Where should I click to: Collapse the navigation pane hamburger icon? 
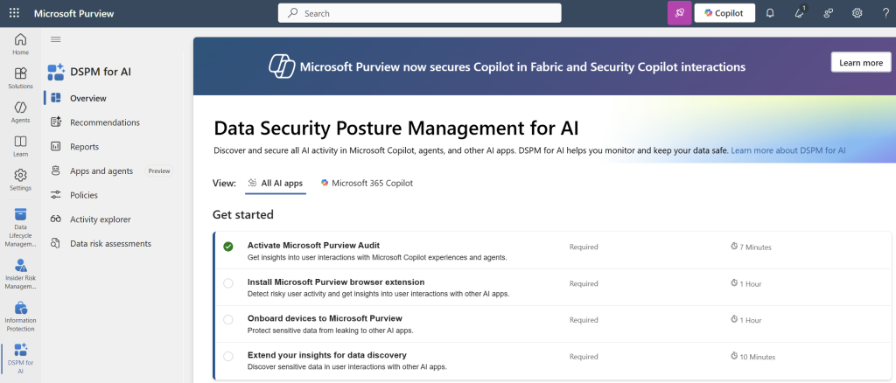coord(55,39)
